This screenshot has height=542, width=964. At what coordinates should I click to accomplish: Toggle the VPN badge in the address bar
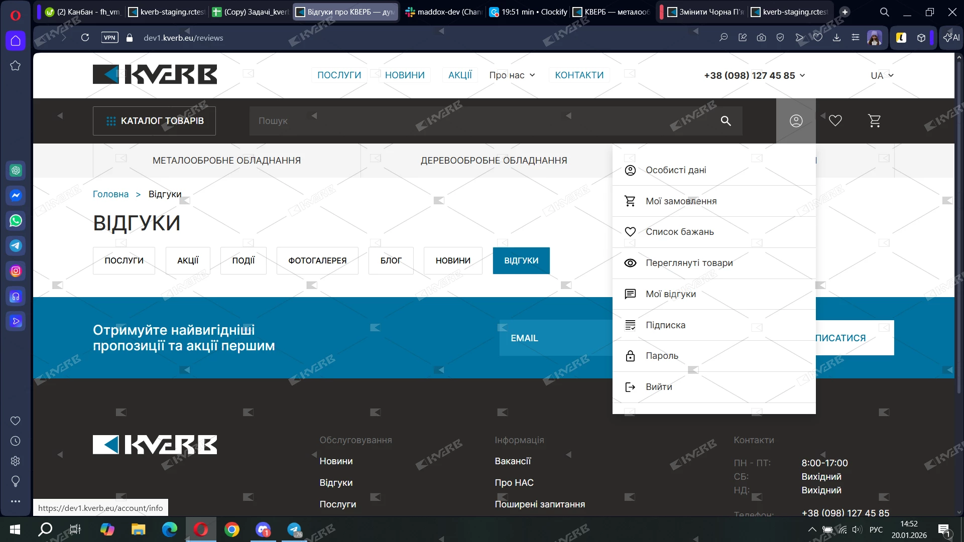click(x=109, y=38)
